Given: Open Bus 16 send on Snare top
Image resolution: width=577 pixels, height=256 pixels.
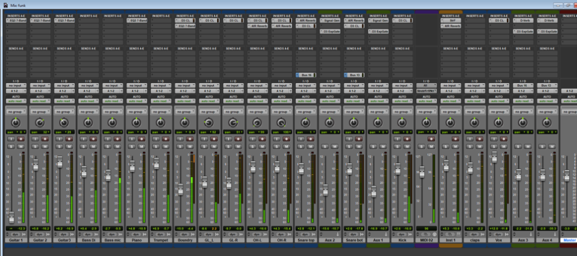Looking at the screenshot, I should pos(305,75).
